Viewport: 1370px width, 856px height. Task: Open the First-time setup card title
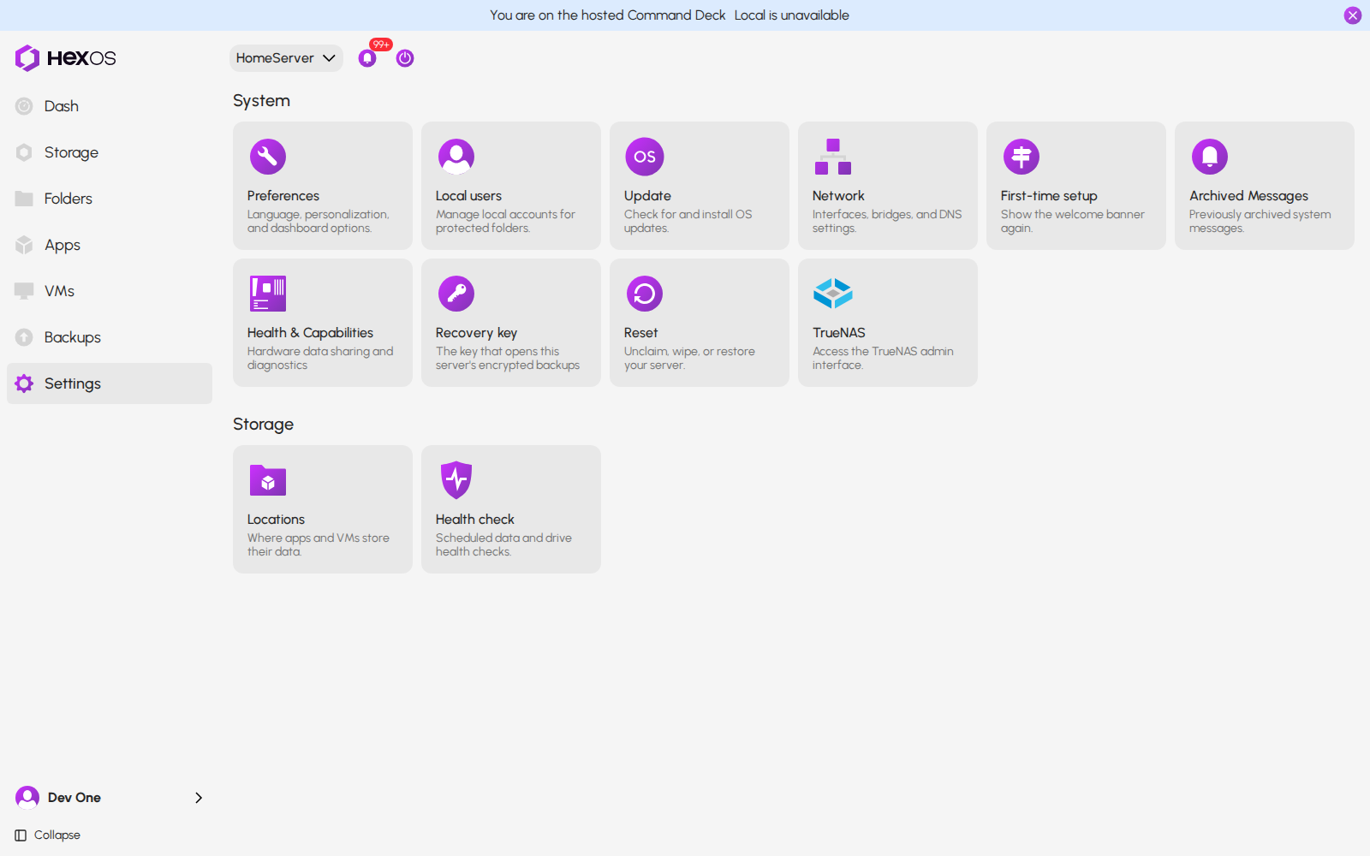(1049, 196)
